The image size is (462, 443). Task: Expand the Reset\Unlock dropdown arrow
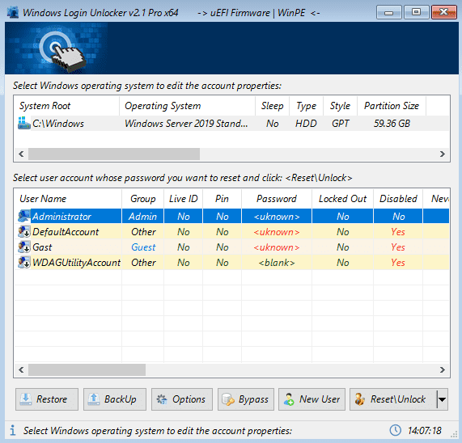(442, 399)
